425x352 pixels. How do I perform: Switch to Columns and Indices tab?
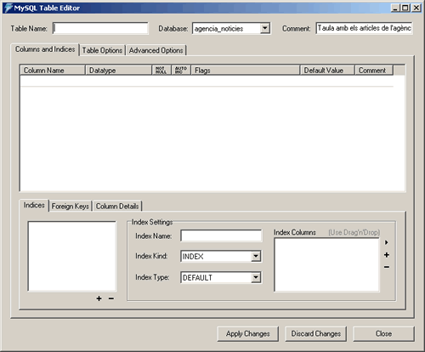tap(45, 49)
